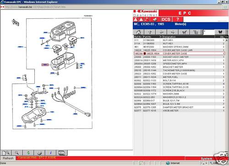
Task: Sort by the Ref No column header
Action: 138,37
